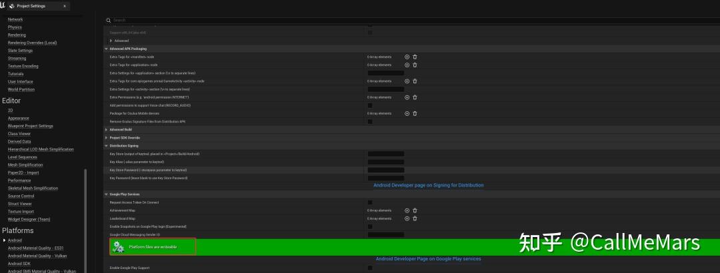This screenshot has height=273, width=720.
Task: Open Physics settings category
Action: pyautogui.click(x=15, y=27)
